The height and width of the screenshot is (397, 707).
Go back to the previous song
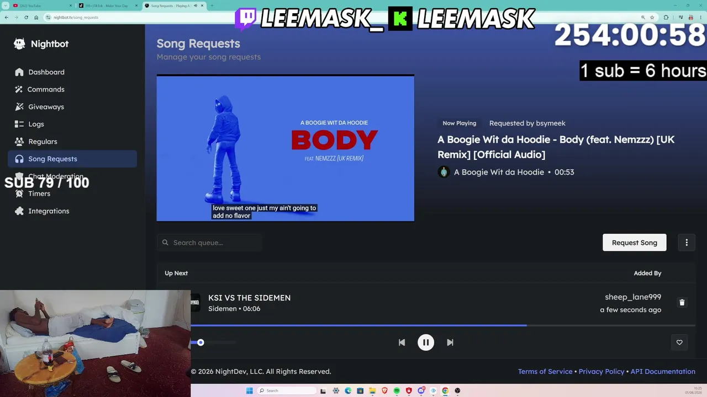click(x=402, y=342)
